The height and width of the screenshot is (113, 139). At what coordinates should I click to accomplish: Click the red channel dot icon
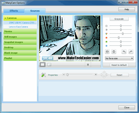pos(106,38)
